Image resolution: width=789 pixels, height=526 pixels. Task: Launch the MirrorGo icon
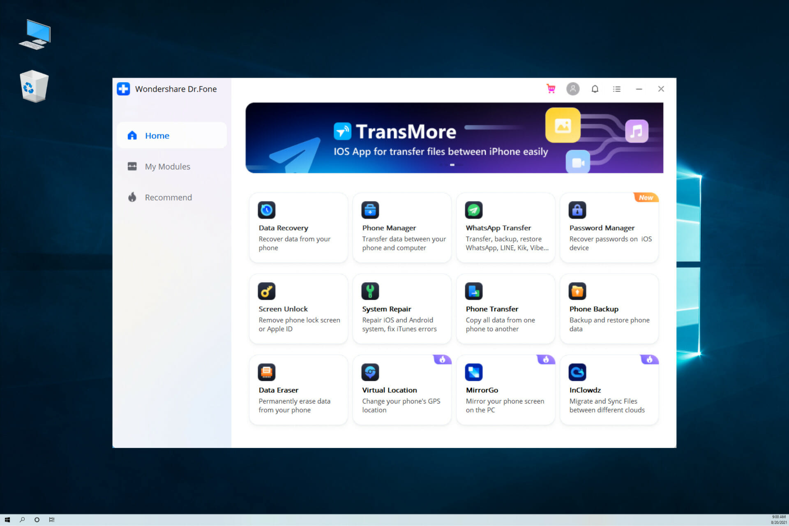point(473,372)
